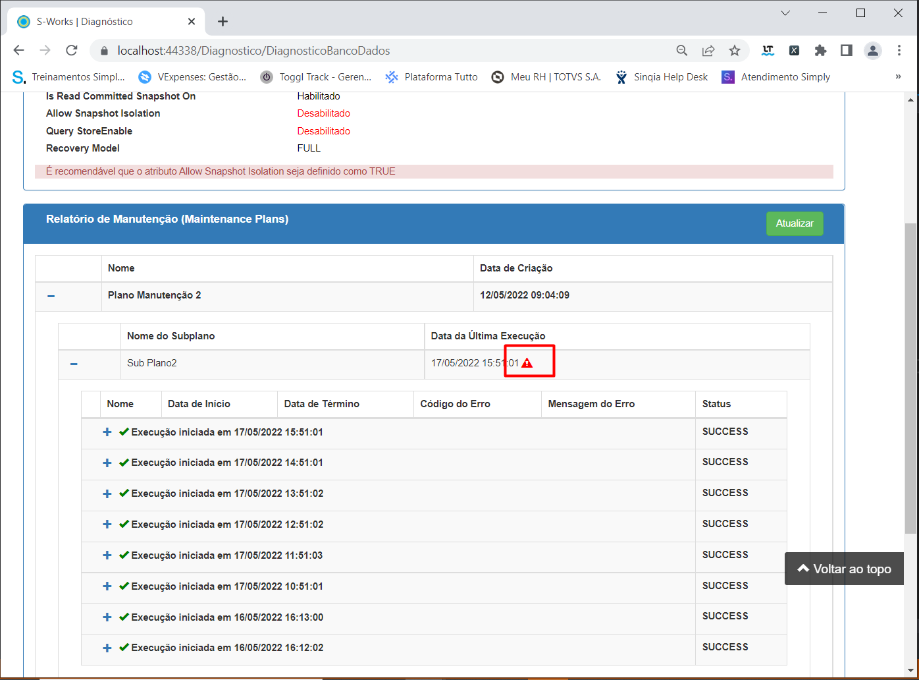This screenshot has width=919, height=680.
Task: Click Desabilitado value for Query StoreEnable
Action: 324,131
